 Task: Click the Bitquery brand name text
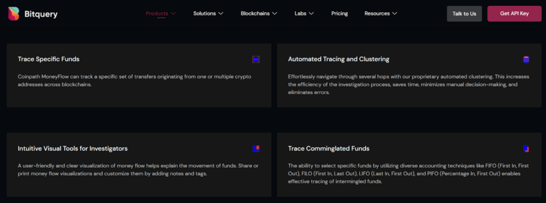[x=41, y=14]
